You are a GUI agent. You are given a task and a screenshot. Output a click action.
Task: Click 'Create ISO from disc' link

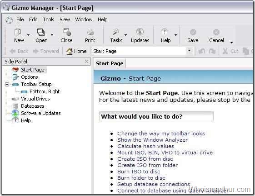[145, 159]
